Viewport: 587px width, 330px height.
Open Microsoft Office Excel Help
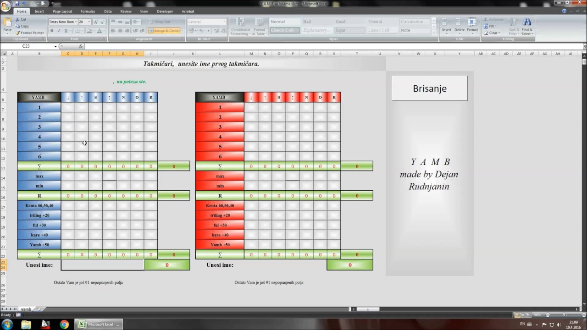565,11
